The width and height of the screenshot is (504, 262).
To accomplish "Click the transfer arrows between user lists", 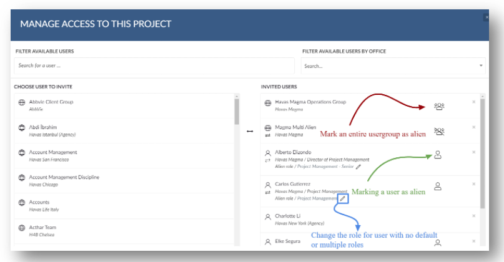I will [x=250, y=132].
